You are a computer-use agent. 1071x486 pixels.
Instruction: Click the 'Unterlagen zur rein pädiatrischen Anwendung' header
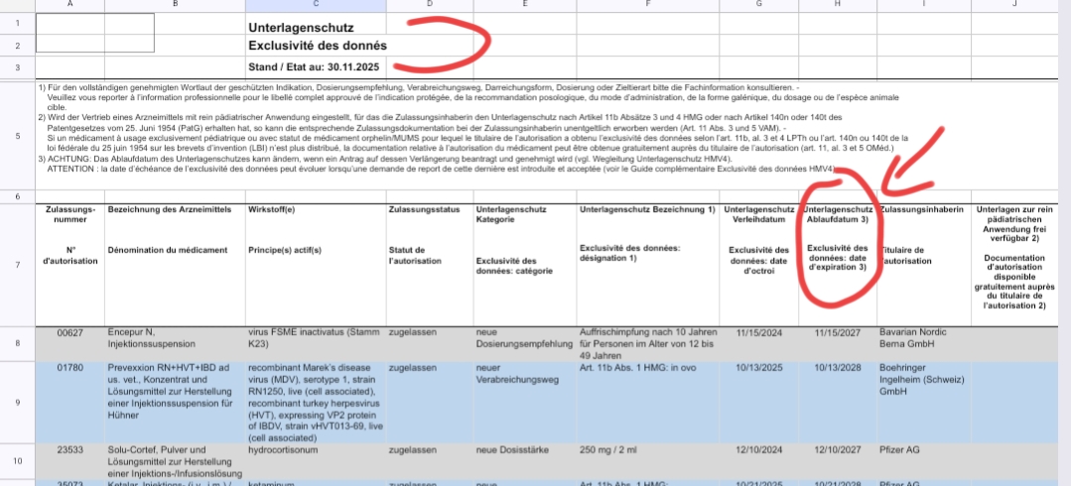coord(1015,264)
